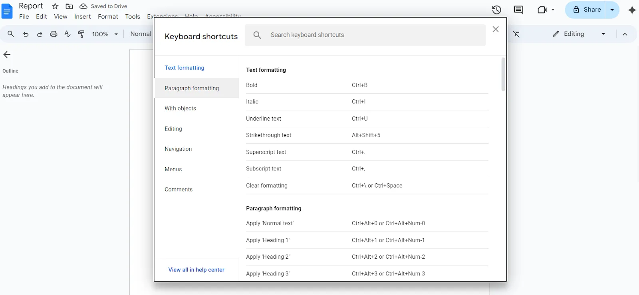Click the Google Docs home icon

(x=7, y=11)
